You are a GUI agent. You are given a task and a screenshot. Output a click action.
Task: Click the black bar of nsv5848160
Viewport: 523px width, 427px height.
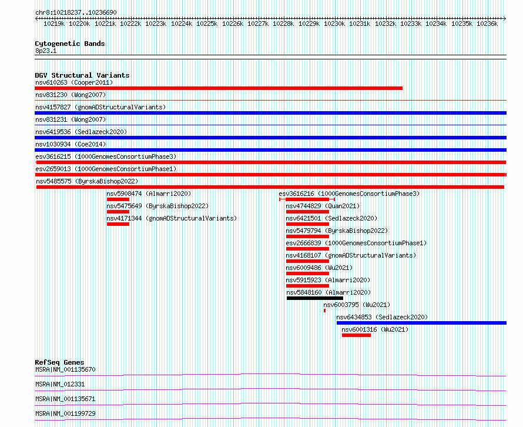click(315, 298)
